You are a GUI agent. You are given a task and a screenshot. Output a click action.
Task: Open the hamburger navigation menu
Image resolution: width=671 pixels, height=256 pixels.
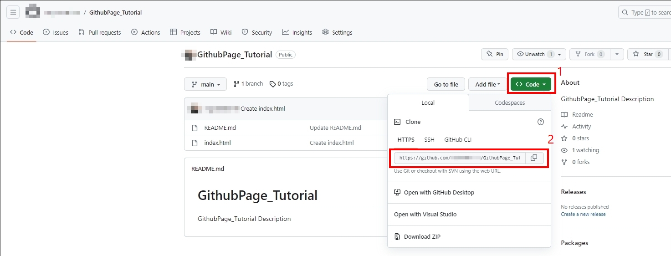coord(13,12)
